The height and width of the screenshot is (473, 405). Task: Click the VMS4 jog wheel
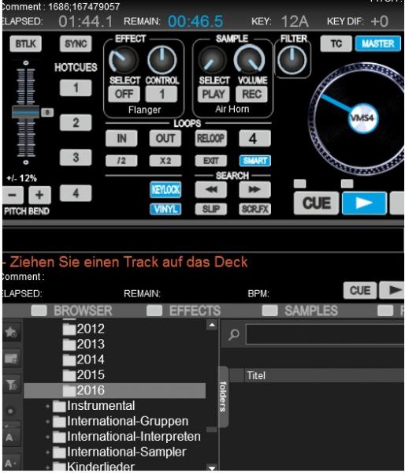tap(362, 119)
